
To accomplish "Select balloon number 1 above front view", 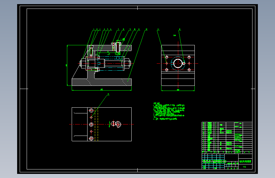I will [x=94, y=29].
